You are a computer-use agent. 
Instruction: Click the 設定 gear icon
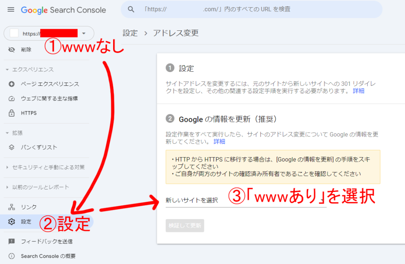click(x=12, y=221)
